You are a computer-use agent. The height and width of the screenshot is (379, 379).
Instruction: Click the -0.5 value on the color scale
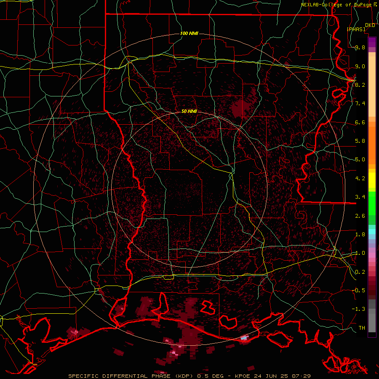pos(358,290)
